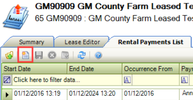Open help via blue question mark icon
This screenshot has width=193, height=100.
point(98,55)
